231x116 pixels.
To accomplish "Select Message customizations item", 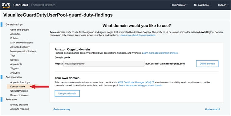I will pyautogui.click(x=23, y=51).
